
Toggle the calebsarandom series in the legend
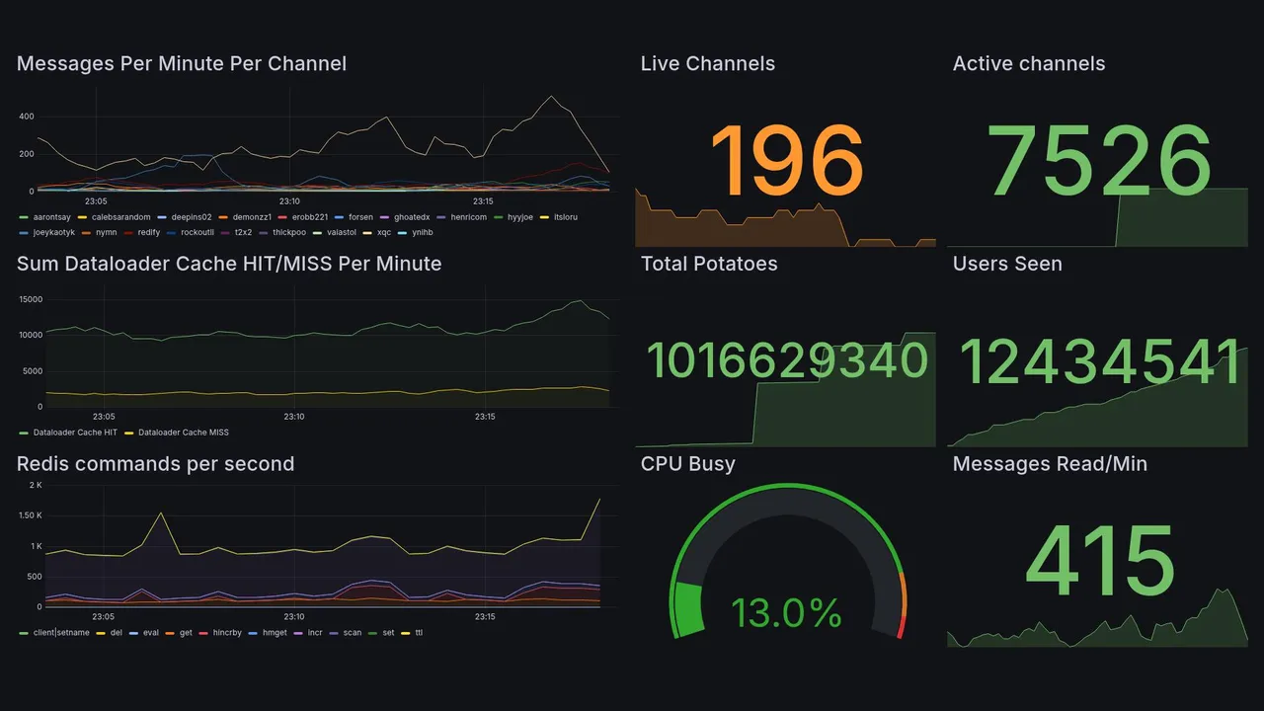coord(120,217)
